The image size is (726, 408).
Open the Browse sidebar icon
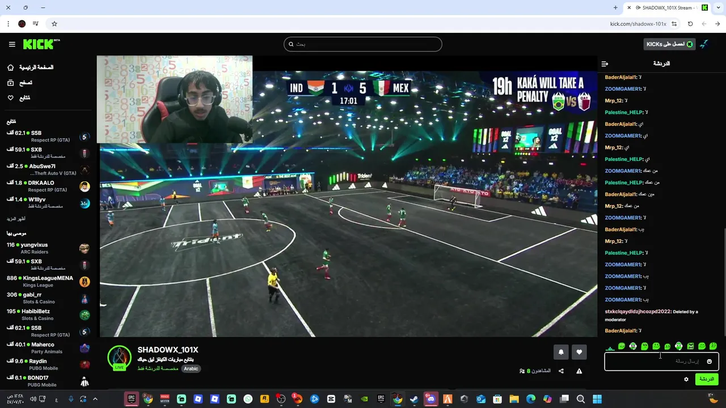pyautogui.click(x=10, y=83)
